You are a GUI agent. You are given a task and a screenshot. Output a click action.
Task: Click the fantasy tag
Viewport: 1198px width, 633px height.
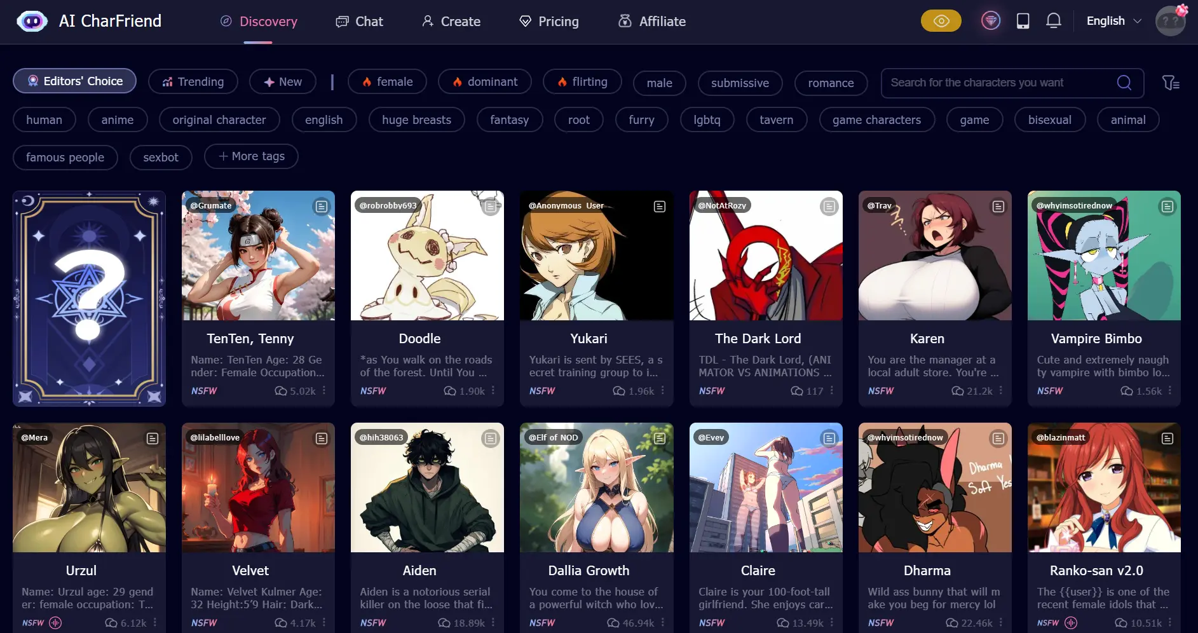(x=510, y=119)
